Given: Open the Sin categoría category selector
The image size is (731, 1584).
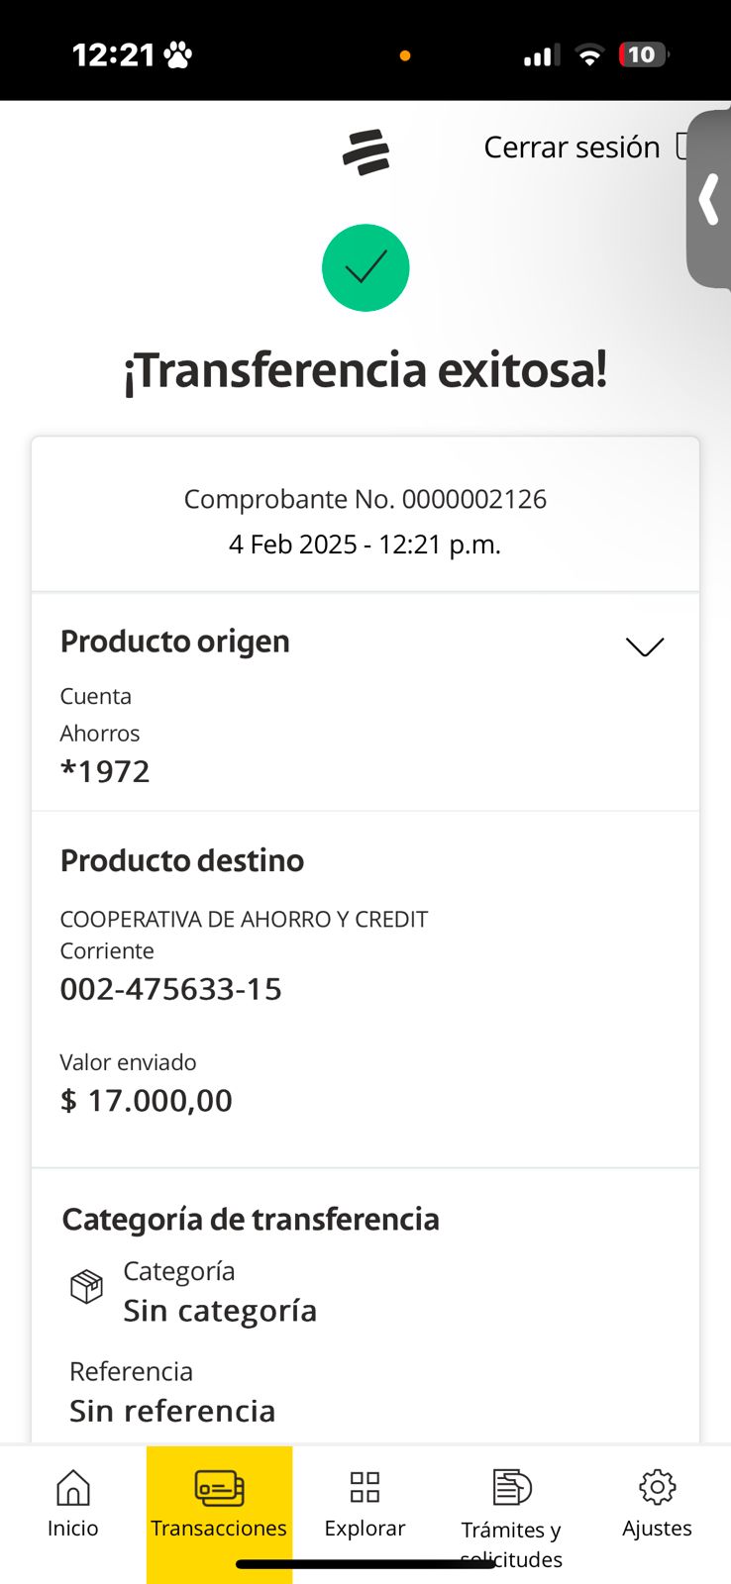Looking at the screenshot, I should pyautogui.click(x=220, y=1311).
